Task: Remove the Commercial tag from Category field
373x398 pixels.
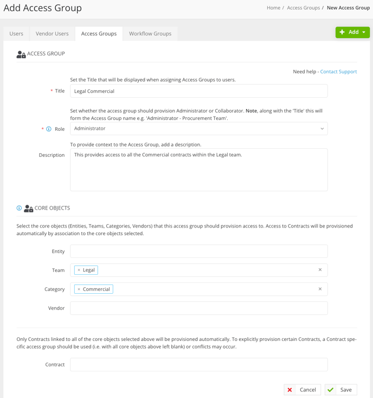Action: click(79, 289)
